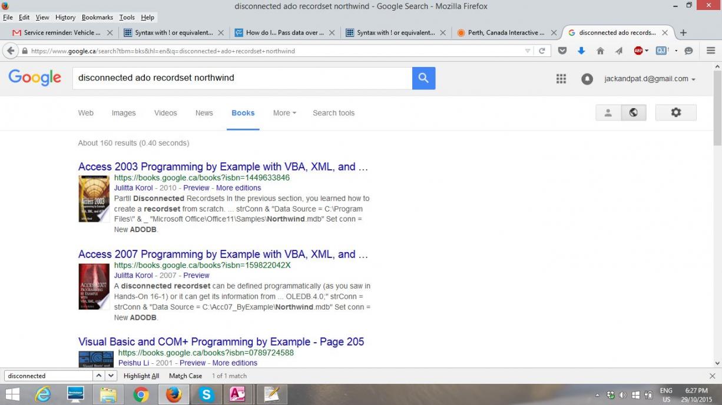The width and height of the screenshot is (722, 405).
Task: Open the account email dropdown
Action: click(650, 79)
